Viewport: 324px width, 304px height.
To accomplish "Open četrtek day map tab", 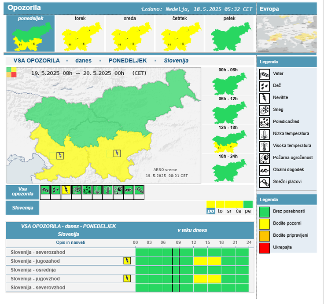I will coord(180,33).
